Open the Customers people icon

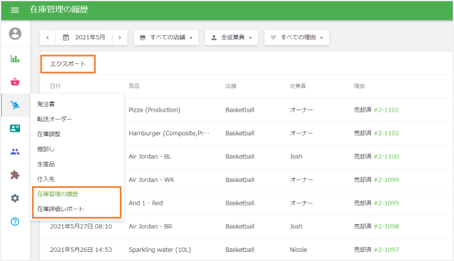pos(15,152)
